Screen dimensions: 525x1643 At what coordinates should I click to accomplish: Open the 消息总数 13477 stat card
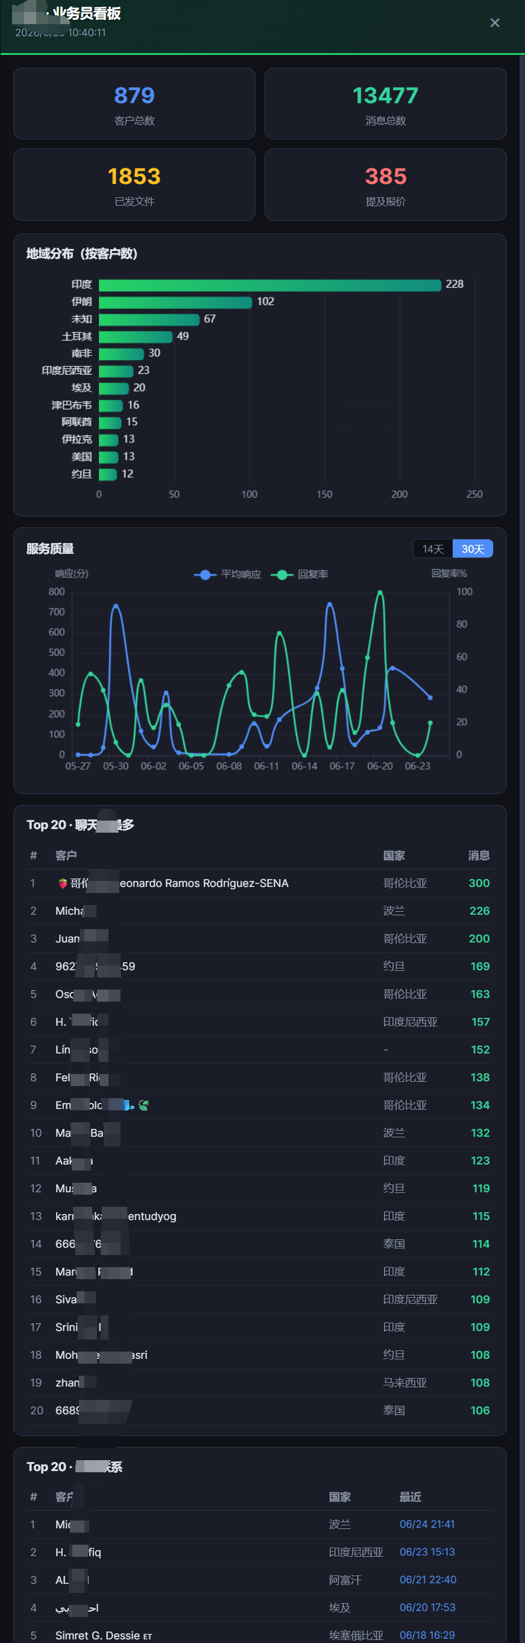click(386, 103)
